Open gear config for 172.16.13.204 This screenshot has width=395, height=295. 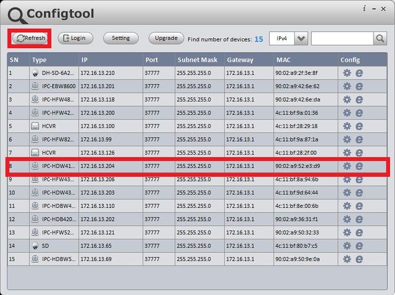pos(347,166)
